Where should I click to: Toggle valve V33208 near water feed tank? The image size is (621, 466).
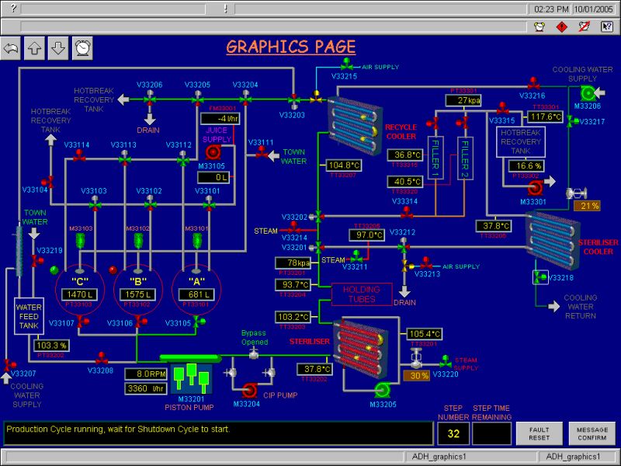(x=101, y=358)
